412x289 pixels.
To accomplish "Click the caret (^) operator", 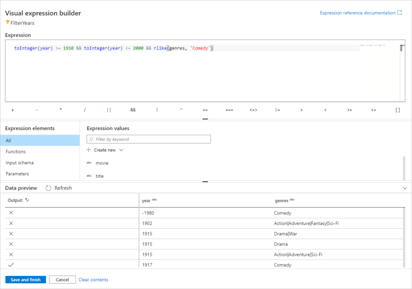I will coord(181,110).
